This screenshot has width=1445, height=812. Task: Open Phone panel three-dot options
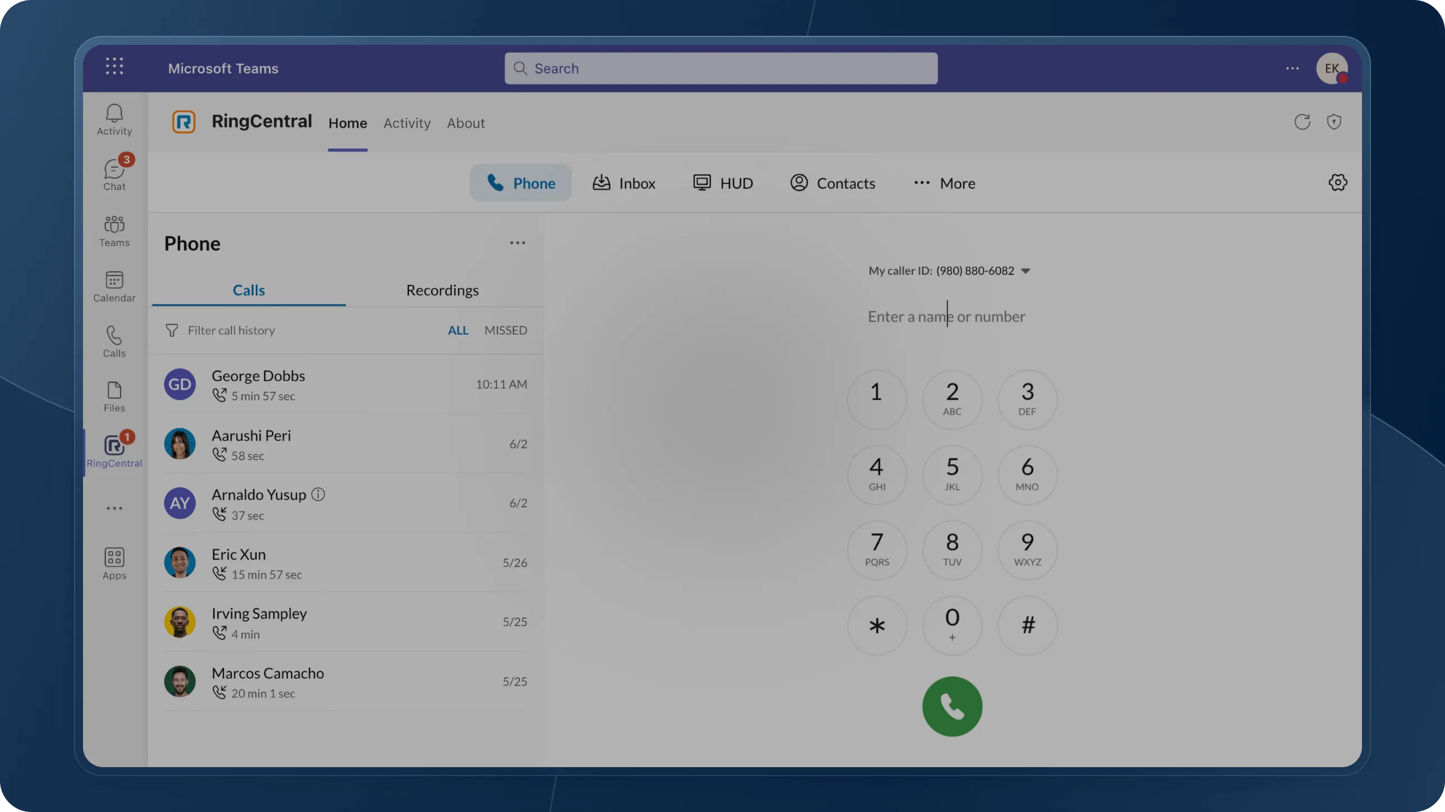pos(517,243)
